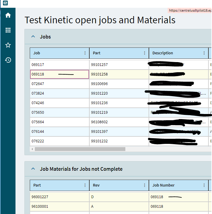This screenshot has height=214, width=212.
Task: Open Job column options menu
Action: coord(85,53)
